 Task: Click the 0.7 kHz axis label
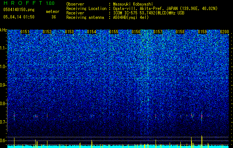[x=3, y=122]
